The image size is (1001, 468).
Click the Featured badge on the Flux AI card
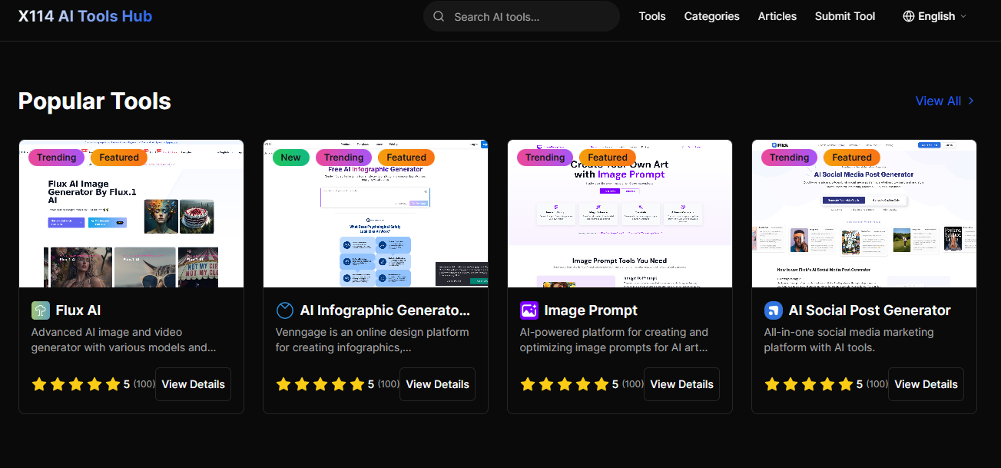coord(119,158)
